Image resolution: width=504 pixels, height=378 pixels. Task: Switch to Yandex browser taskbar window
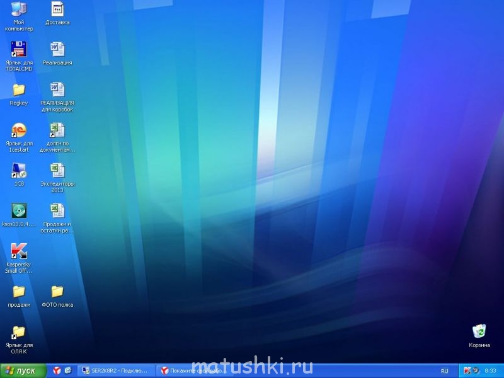pos(195,370)
